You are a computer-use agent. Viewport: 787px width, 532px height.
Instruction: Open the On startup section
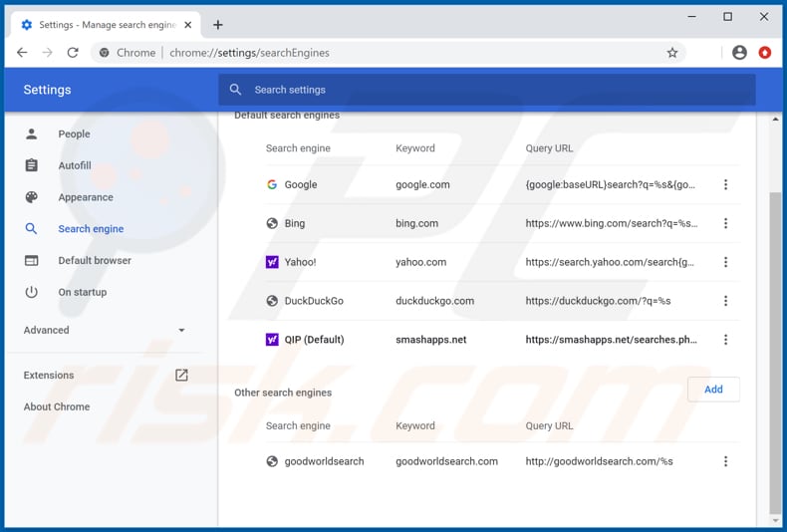82,293
